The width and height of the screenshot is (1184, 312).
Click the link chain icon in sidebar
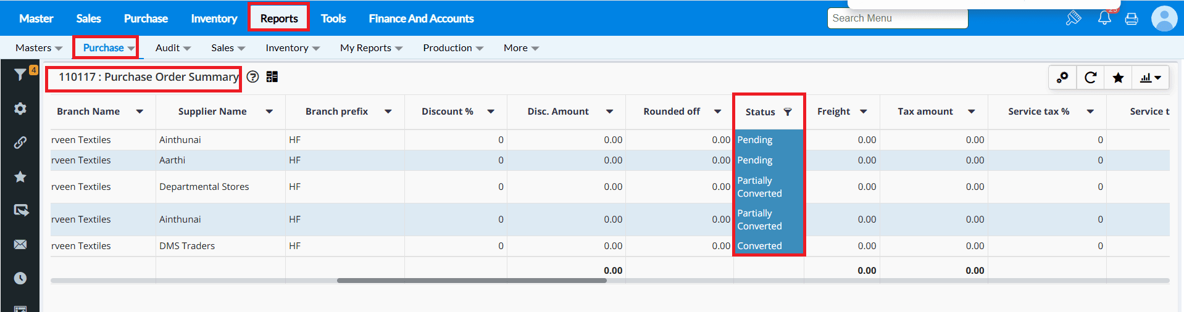[20, 143]
